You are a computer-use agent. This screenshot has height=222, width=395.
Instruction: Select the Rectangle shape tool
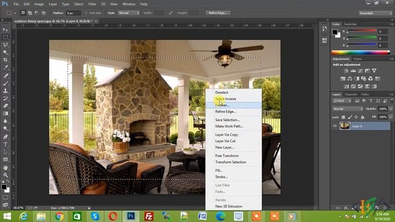pyautogui.click(x=6, y=160)
